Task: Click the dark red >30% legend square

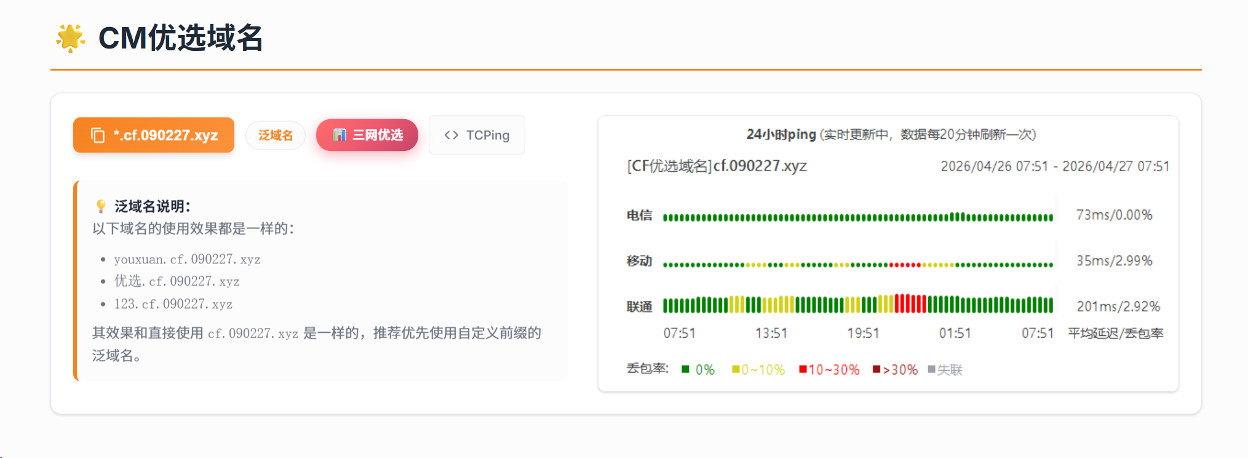Action: pos(876,369)
